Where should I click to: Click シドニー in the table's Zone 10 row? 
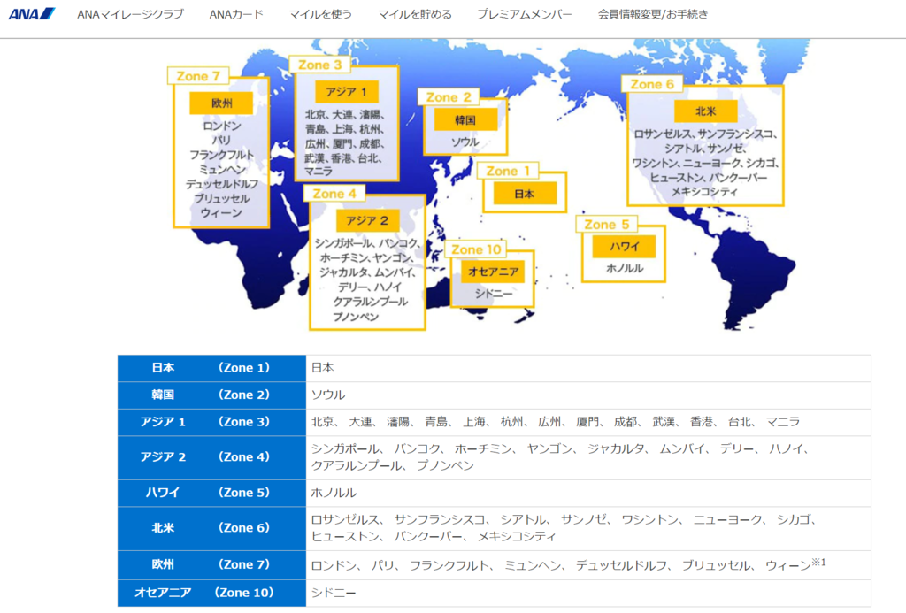334,593
